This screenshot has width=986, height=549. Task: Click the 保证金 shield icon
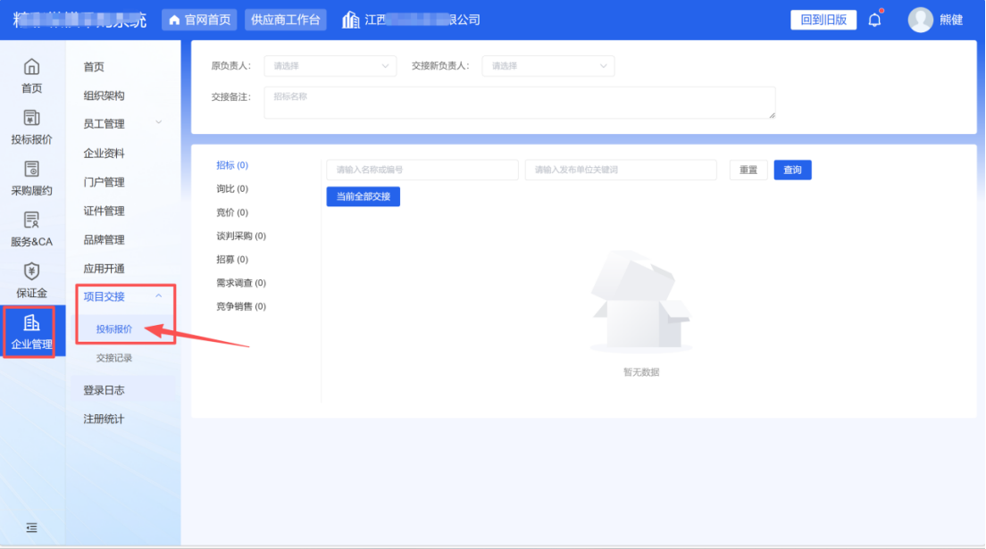31,270
